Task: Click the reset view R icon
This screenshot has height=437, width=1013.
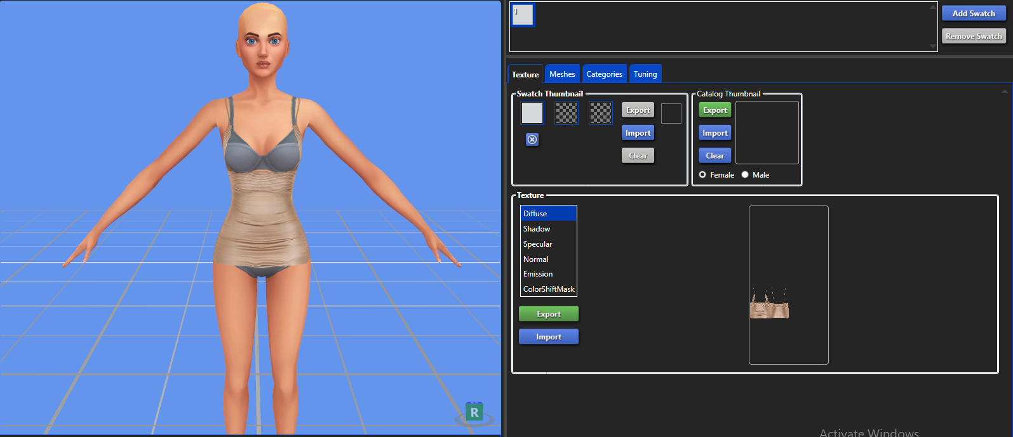Action: pyautogui.click(x=474, y=412)
